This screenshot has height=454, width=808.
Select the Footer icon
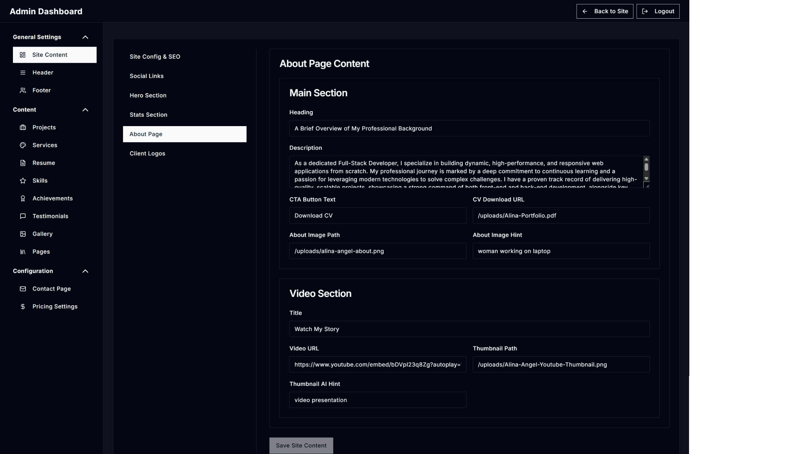point(22,90)
